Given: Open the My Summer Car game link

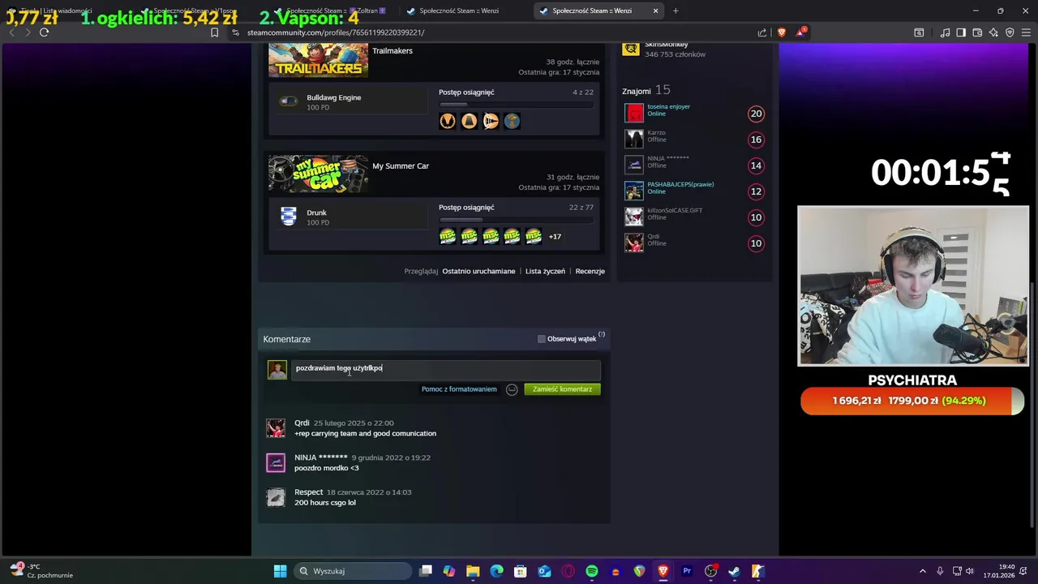Looking at the screenshot, I should click(401, 165).
